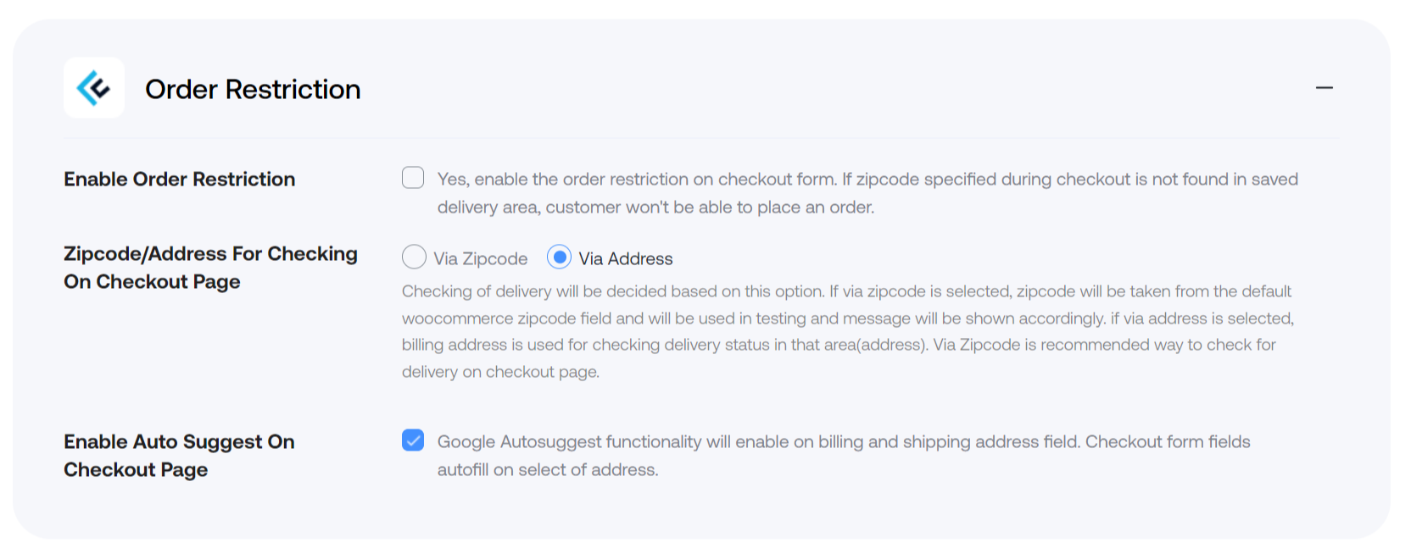Click the 'Via Address' option text

[626, 258]
